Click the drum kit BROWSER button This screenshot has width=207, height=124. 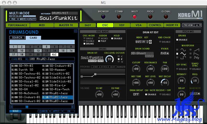pos(92,61)
